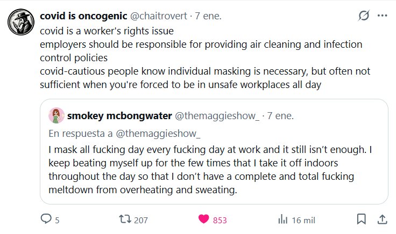Image resolution: width=396 pixels, height=234 pixels.
Task: Click the reply comment bubble icon
Action: click(x=47, y=219)
